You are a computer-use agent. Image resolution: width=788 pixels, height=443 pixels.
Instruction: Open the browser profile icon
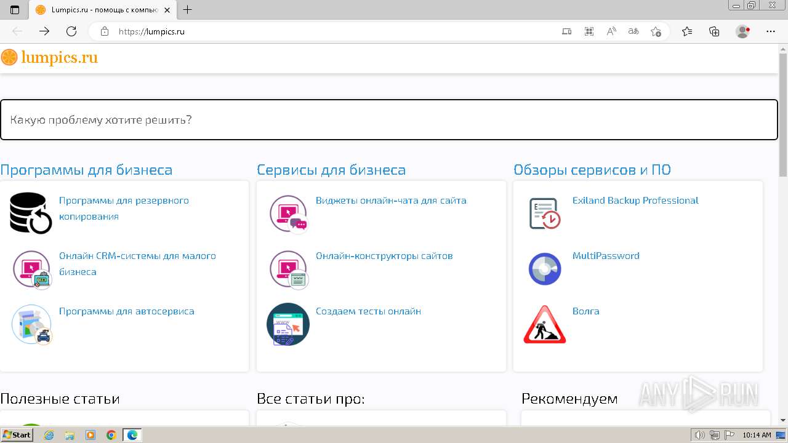[x=743, y=31]
